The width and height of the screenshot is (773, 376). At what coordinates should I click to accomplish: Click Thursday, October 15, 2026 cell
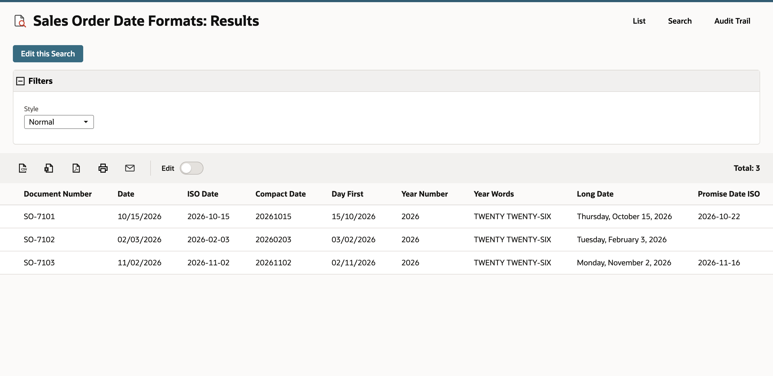tap(625, 216)
